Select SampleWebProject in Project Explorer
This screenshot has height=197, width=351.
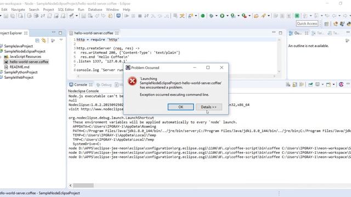point(19,78)
